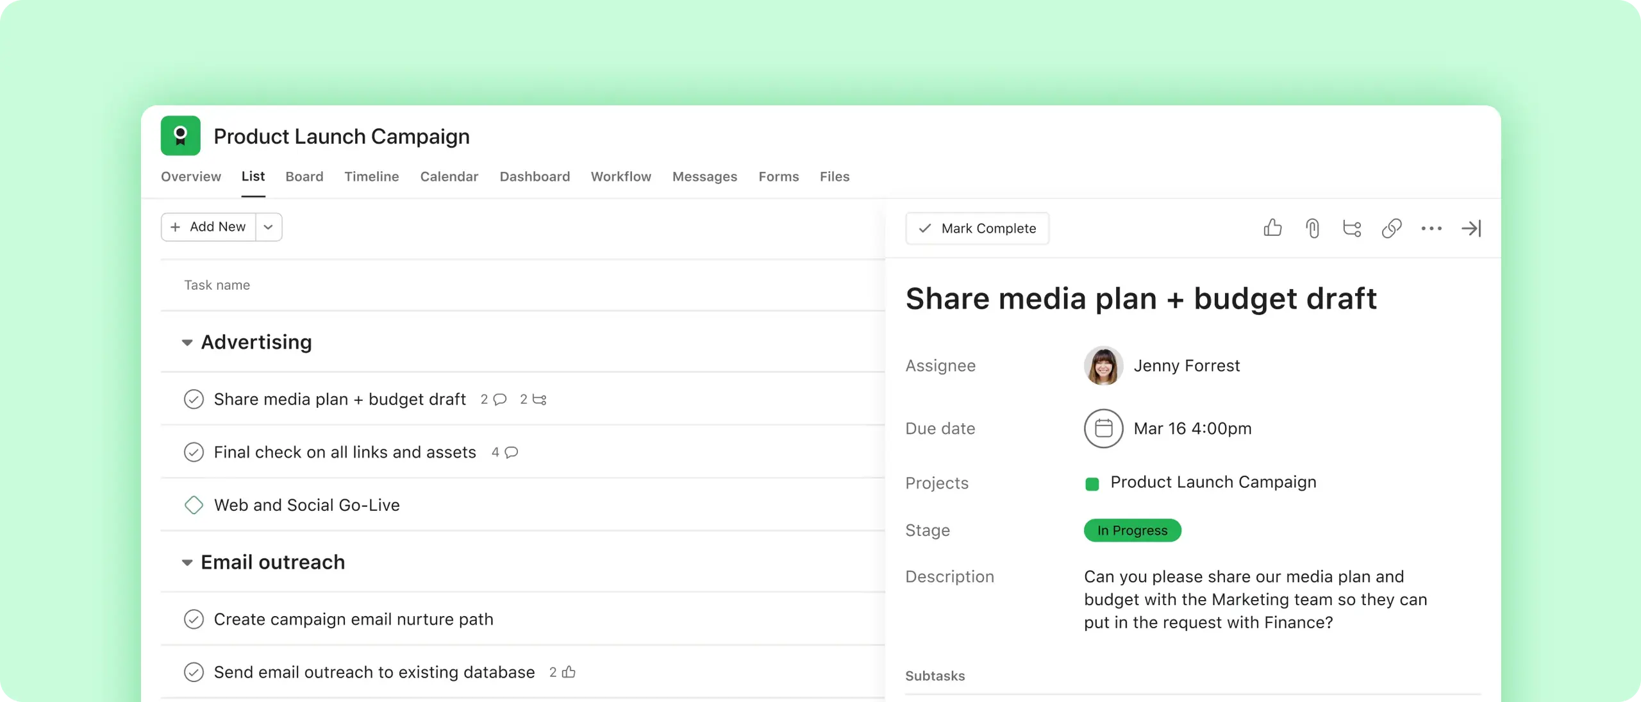Open the Timeline tab

(371, 176)
